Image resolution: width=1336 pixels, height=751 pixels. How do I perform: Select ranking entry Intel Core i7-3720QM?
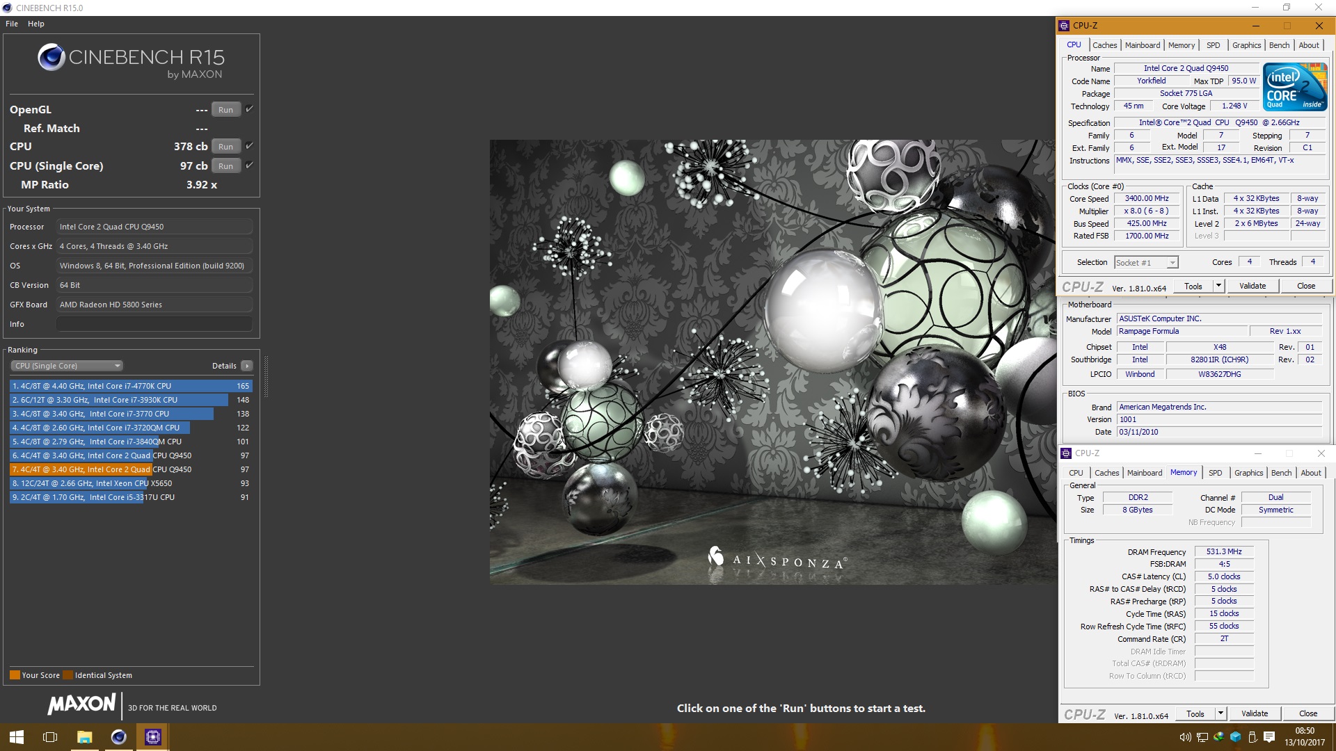(131, 428)
